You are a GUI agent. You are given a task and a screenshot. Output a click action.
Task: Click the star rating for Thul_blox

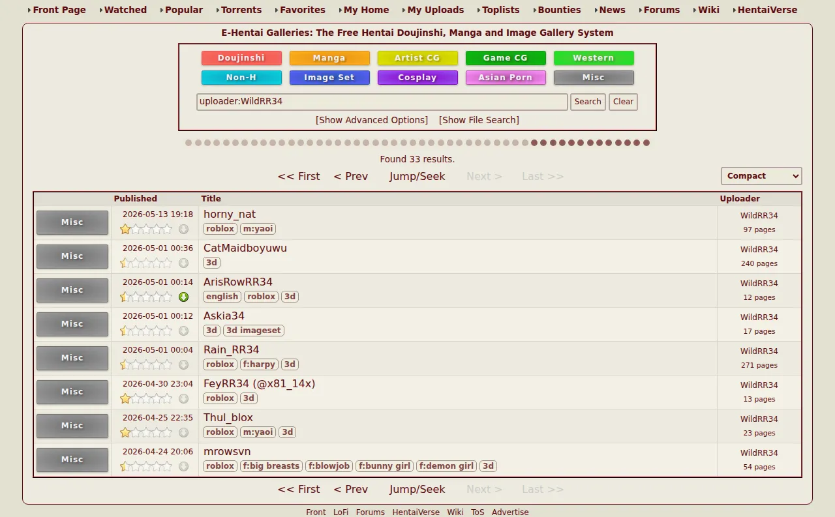146,432
